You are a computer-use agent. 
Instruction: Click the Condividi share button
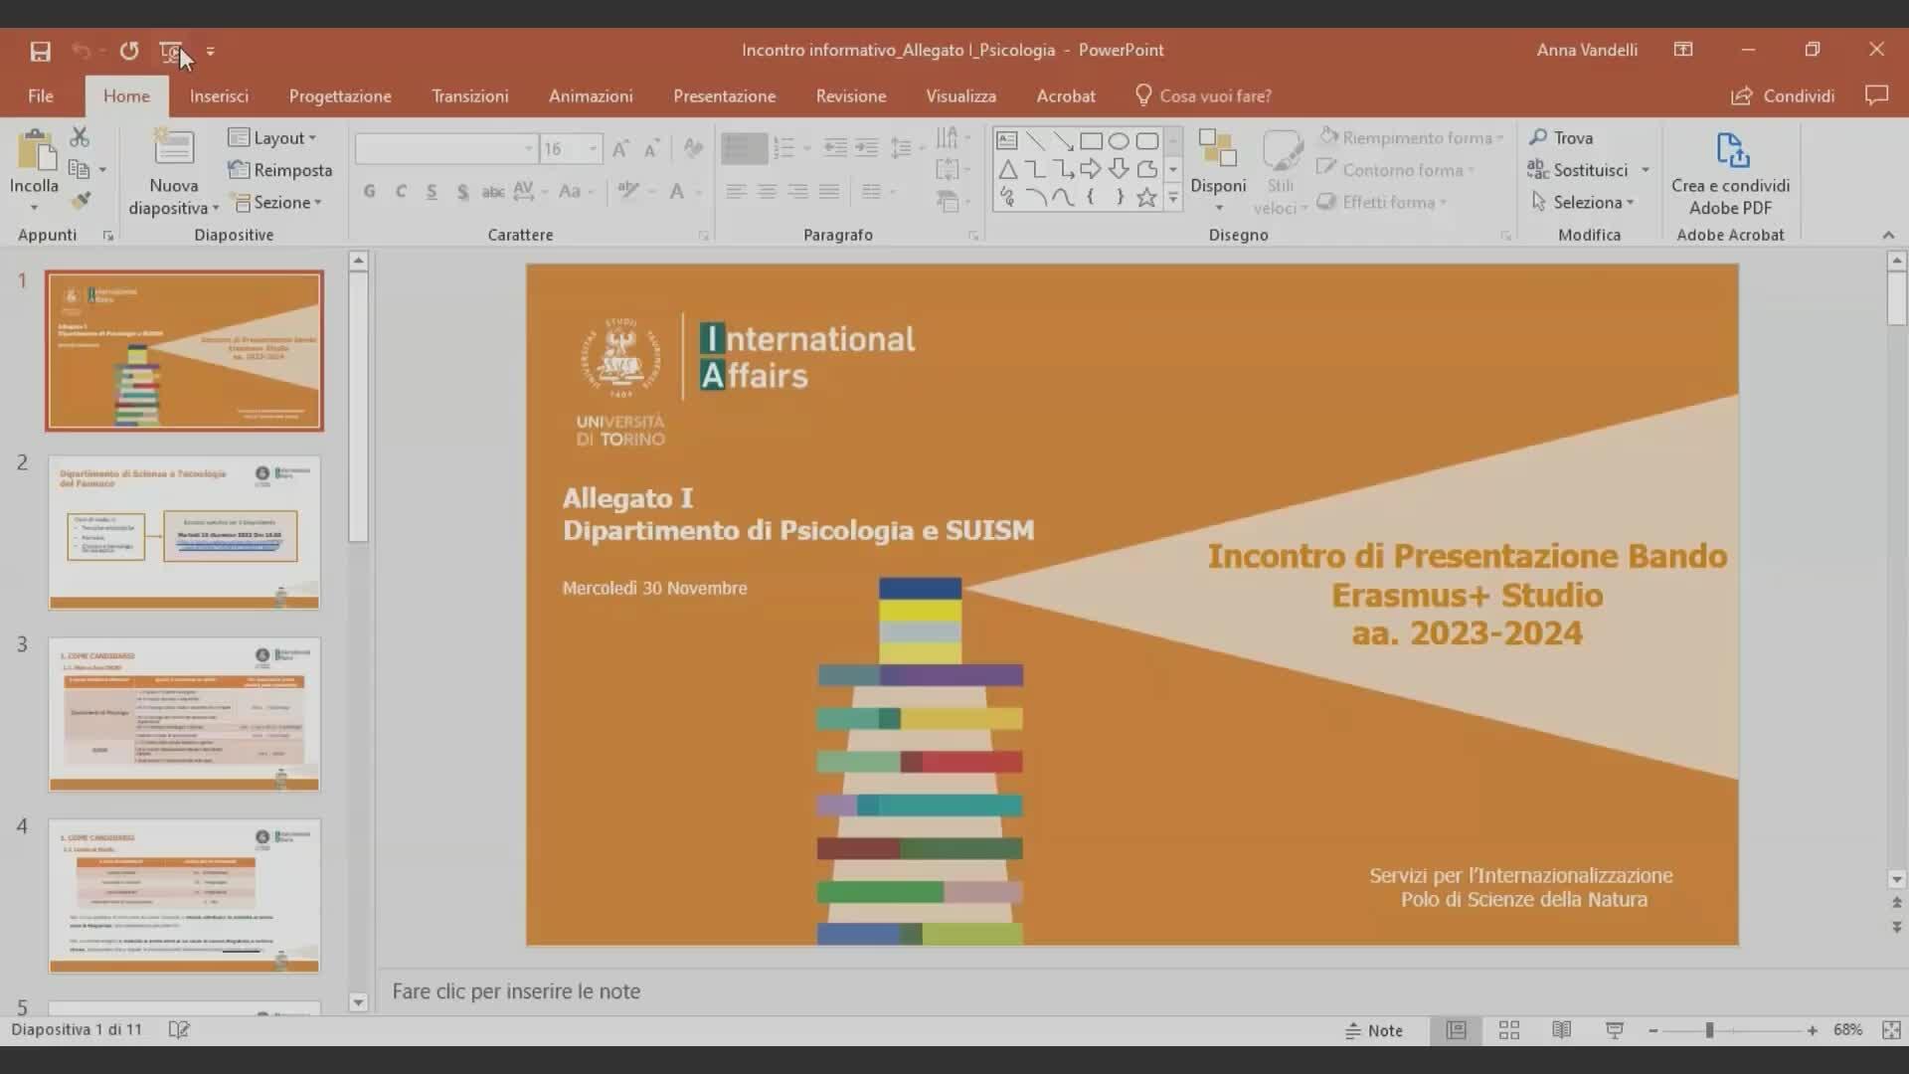1783,95
